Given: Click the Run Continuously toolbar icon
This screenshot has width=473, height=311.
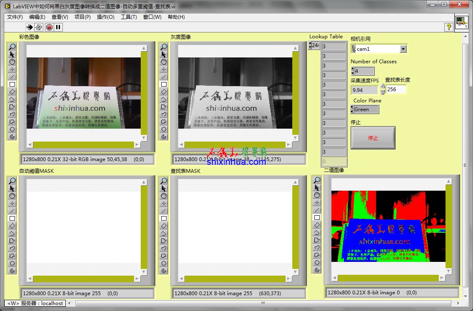Looking at the screenshot, I should click(39, 27).
